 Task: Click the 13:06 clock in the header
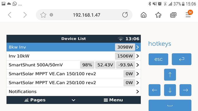pos(132,39)
